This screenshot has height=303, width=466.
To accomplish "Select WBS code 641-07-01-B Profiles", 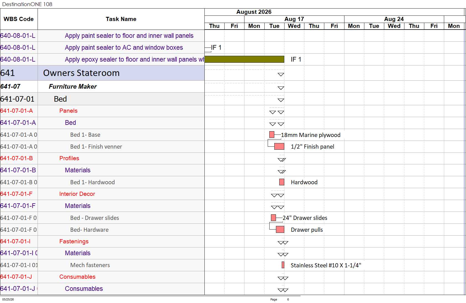I will tap(17, 158).
